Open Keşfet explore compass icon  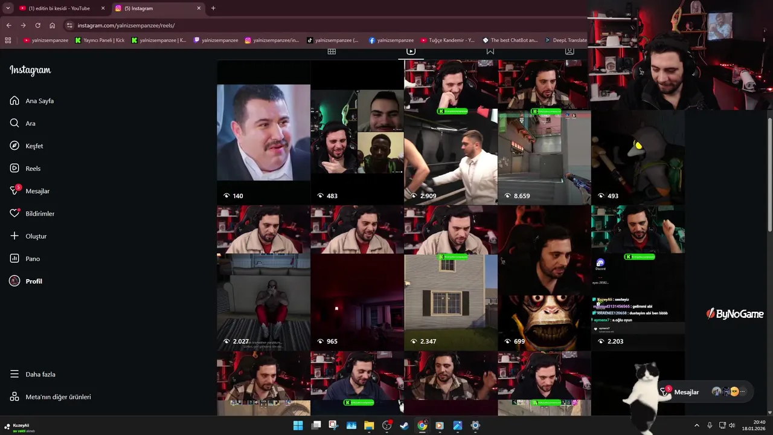pos(14,146)
